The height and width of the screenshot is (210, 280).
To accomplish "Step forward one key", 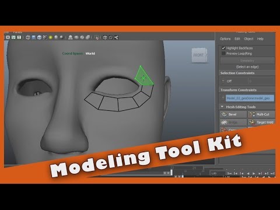I will [x=260, y=173].
